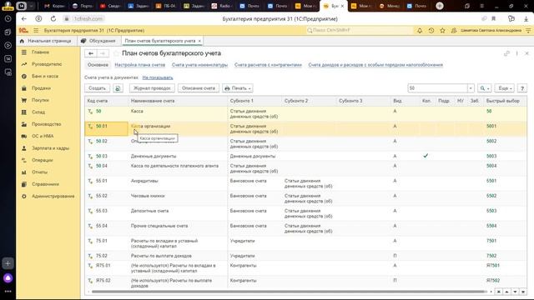The height and width of the screenshot is (300, 534).
Task: Jump to table end arrow button
Action: (523, 292)
